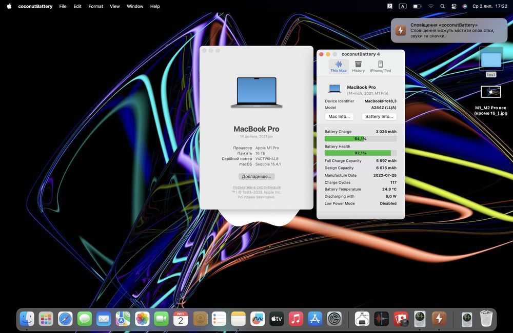This screenshot has height=333, width=513.
Task: Open Notes from the Dock
Action: click(238, 319)
